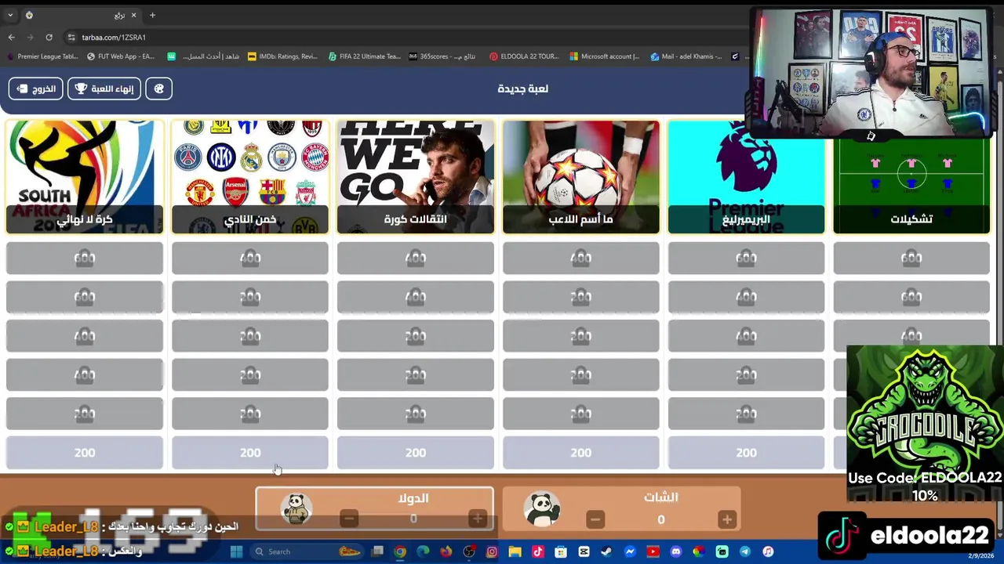Screen dimensions: 1004x564
Task: Launch Microsoft Edge from taskbar
Action: click(423, 551)
